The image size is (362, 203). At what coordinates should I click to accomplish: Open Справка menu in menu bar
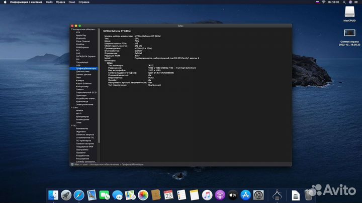pos(84,2)
